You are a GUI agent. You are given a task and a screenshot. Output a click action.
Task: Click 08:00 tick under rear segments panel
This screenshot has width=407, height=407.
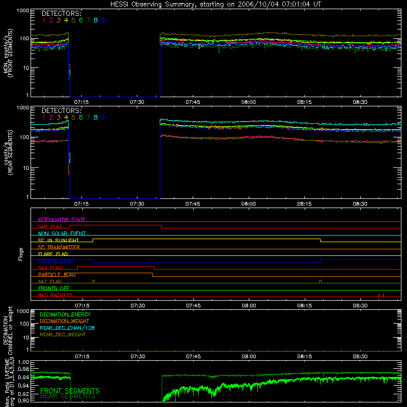pos(248,204)
